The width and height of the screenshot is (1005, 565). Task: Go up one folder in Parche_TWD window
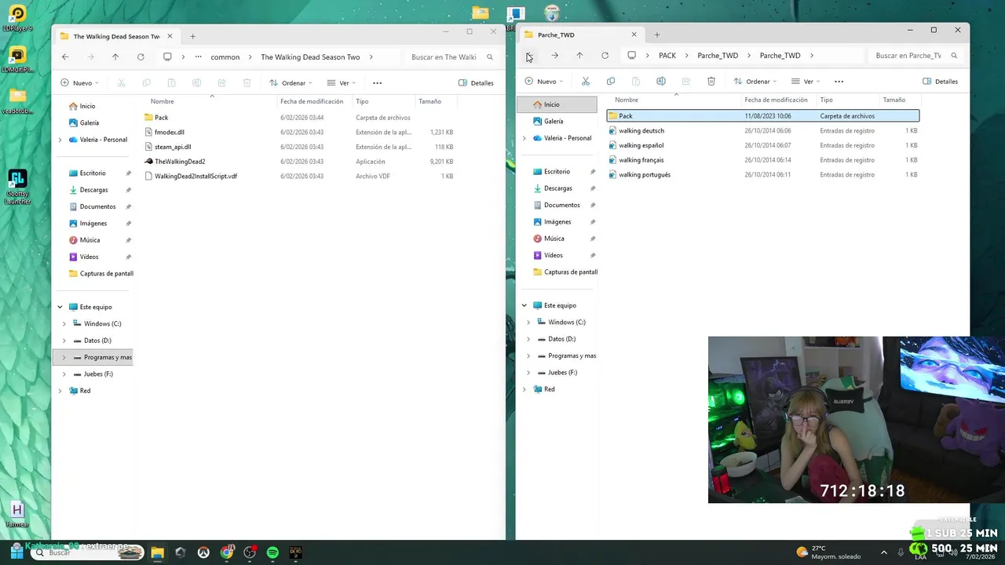tap(579, 55)
